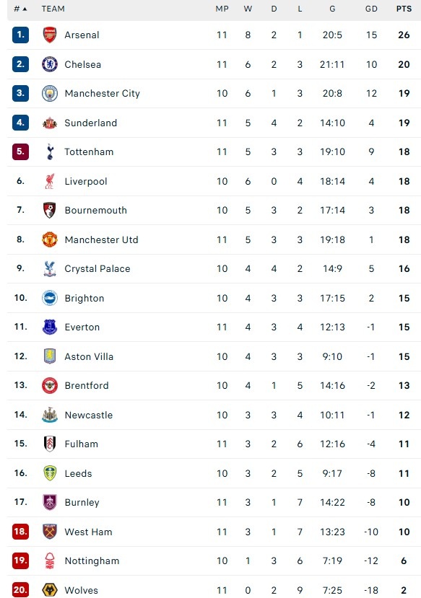Click the Manchester City club crest

48,93
